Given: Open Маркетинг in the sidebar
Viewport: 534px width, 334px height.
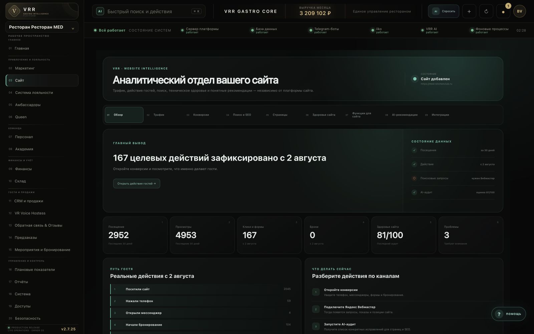Looking at the screenshot, I should [x=42, y=68].
